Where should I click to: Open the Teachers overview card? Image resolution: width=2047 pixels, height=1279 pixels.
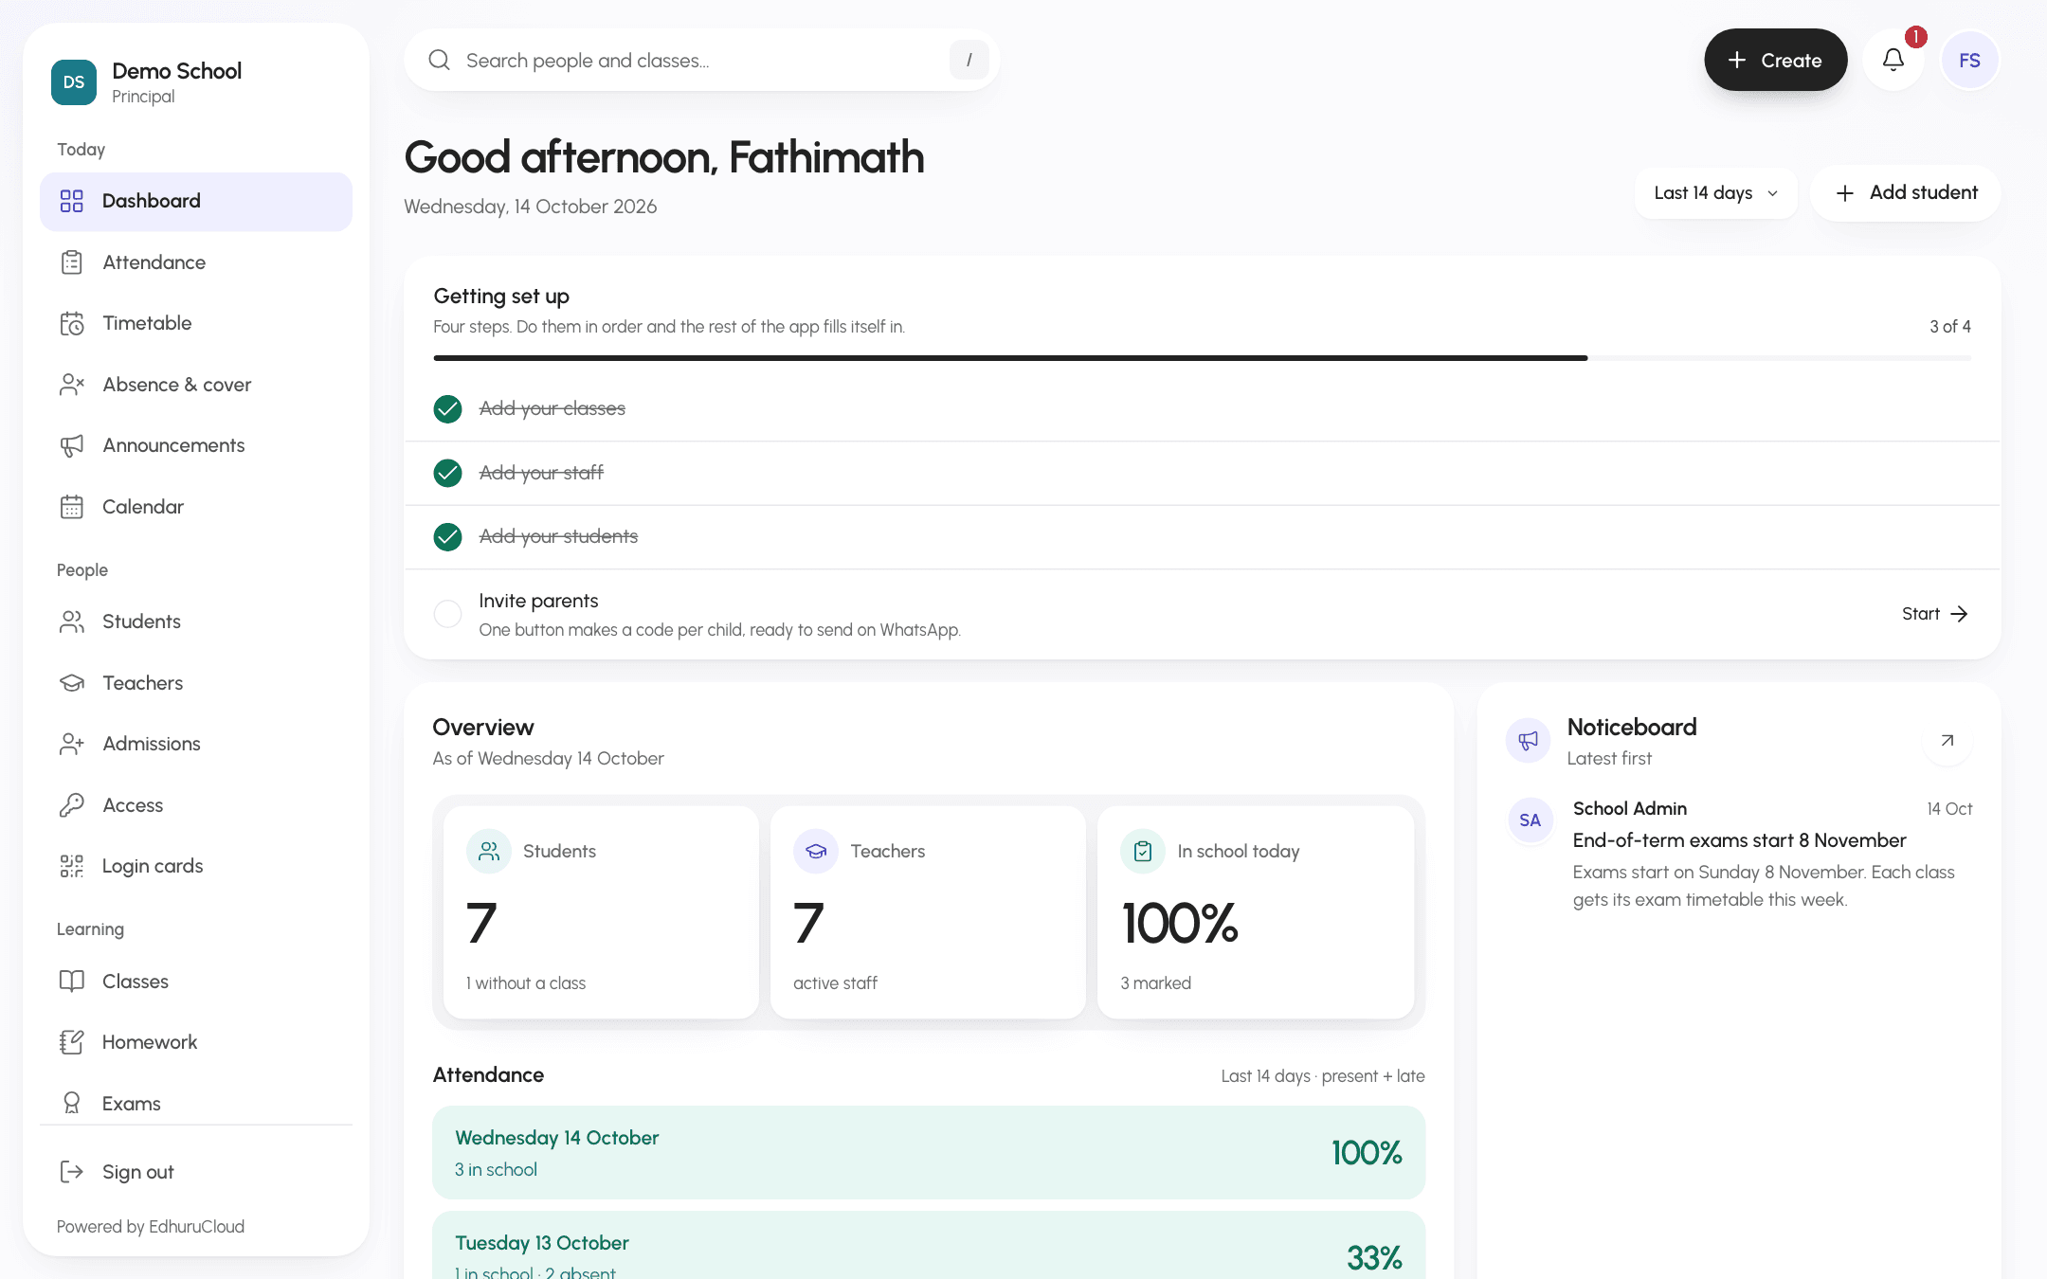(x=928, y=912)
